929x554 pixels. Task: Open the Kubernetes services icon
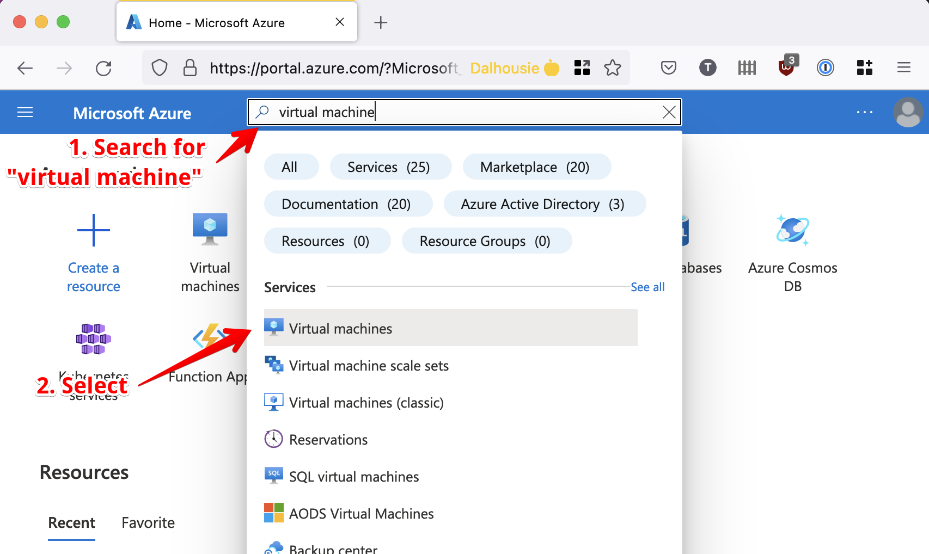[94, 339]
